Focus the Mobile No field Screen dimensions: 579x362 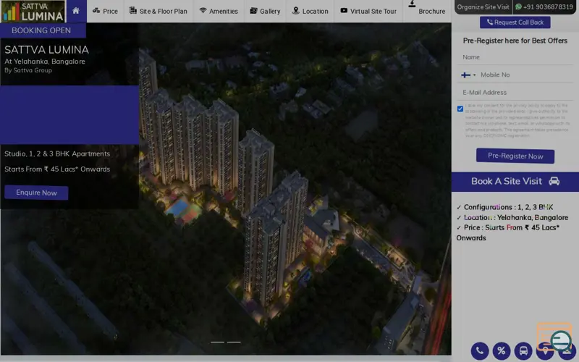[526, 75]
